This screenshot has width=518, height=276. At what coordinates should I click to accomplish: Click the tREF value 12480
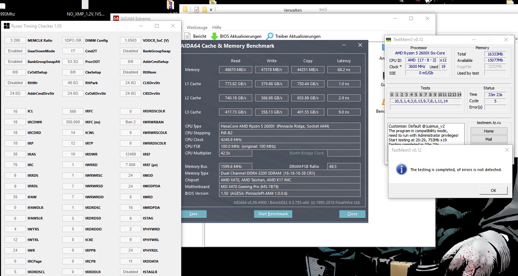coord(130,154)
